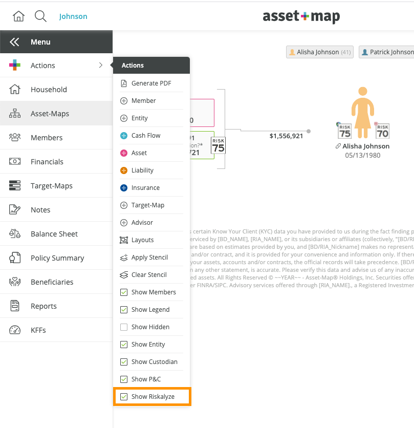The height and width of the screenshot is (428, 414).
Task: Click the Home house icon in top bar
Action: (18, 16)
